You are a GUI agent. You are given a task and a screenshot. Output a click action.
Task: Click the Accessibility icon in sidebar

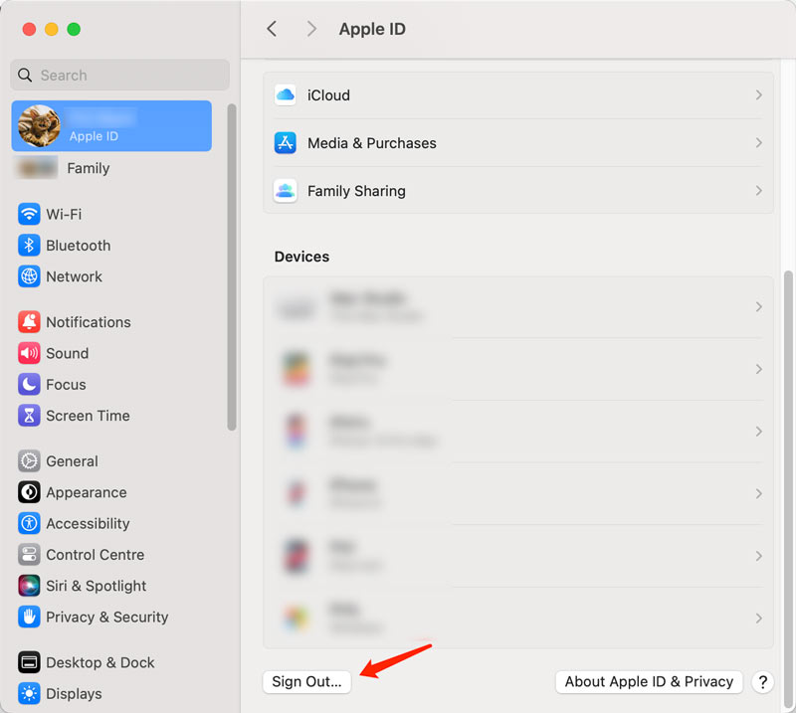(29, 524)
